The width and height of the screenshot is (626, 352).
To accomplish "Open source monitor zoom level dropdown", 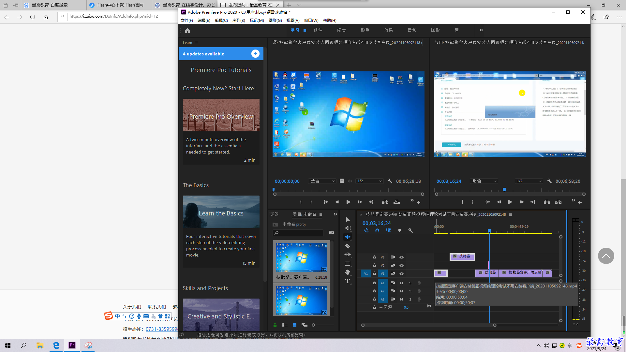I will [322, 181].
